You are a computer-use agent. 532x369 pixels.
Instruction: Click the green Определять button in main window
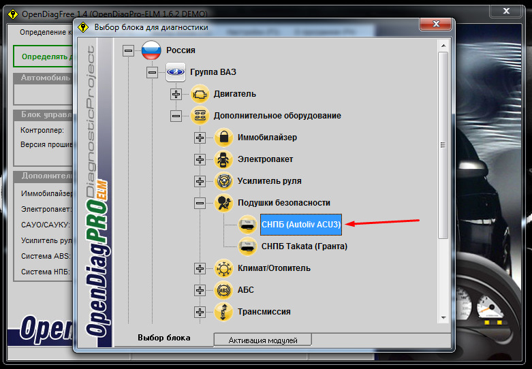coord(44,57)
